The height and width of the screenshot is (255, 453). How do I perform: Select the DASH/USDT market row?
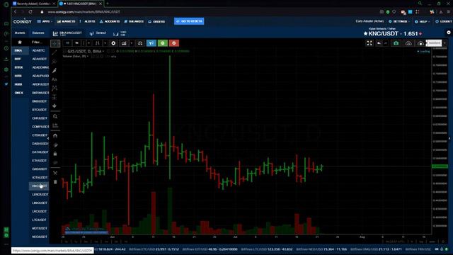click(x=39, y=144)
